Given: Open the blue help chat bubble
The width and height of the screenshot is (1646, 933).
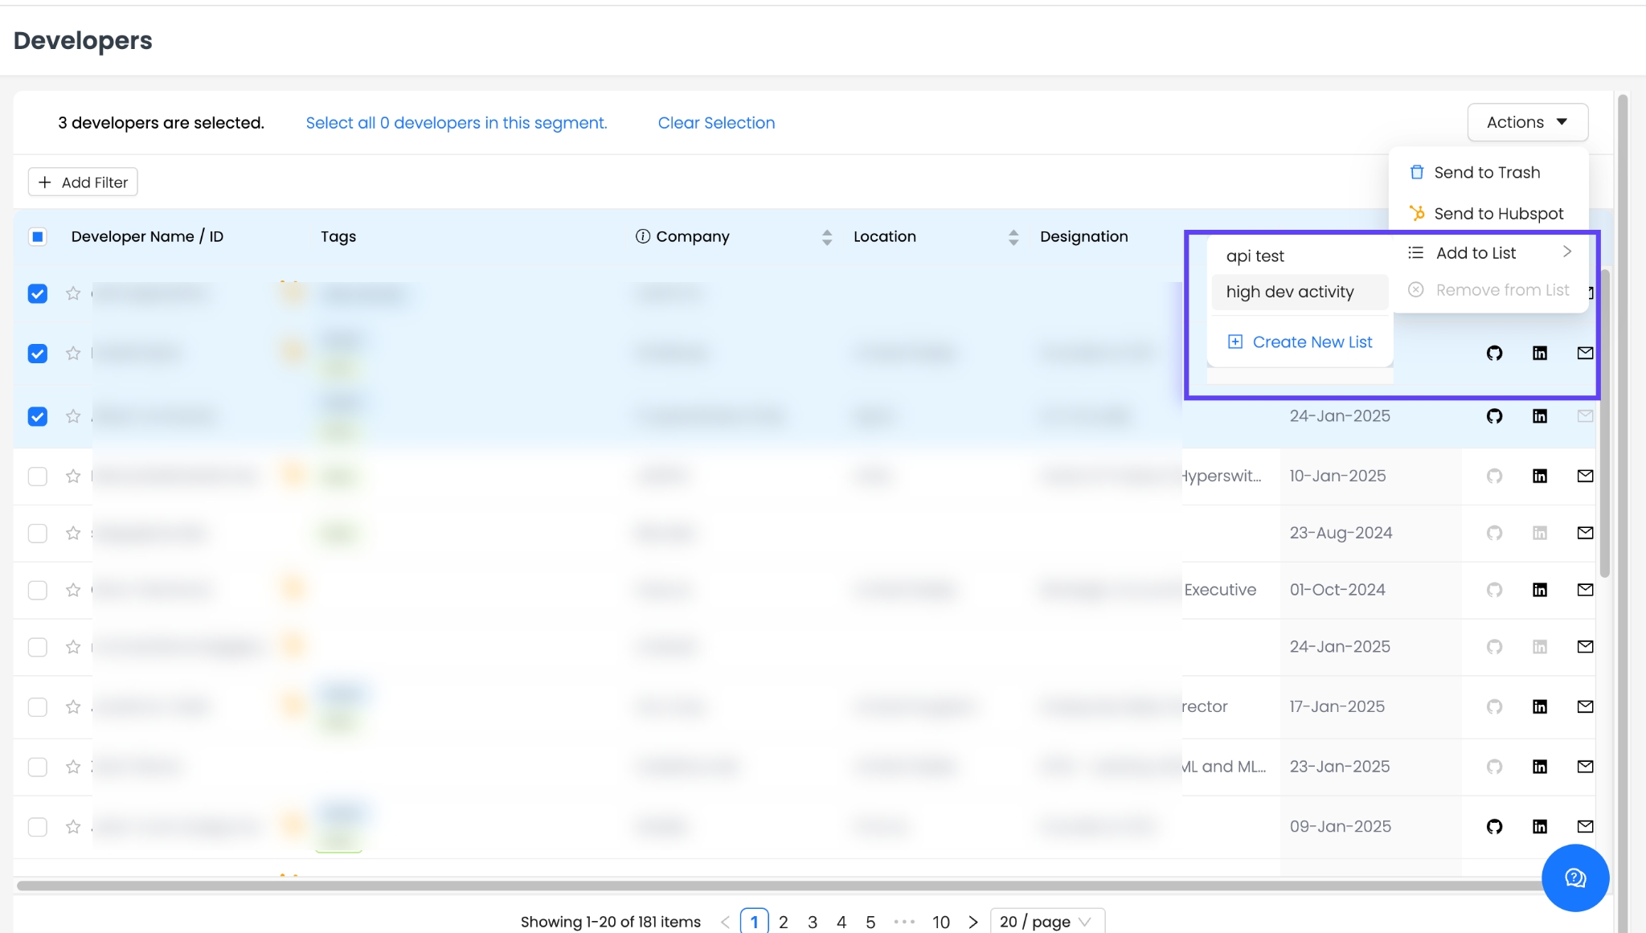Looking at the screenshot, I should (1574, 878).
